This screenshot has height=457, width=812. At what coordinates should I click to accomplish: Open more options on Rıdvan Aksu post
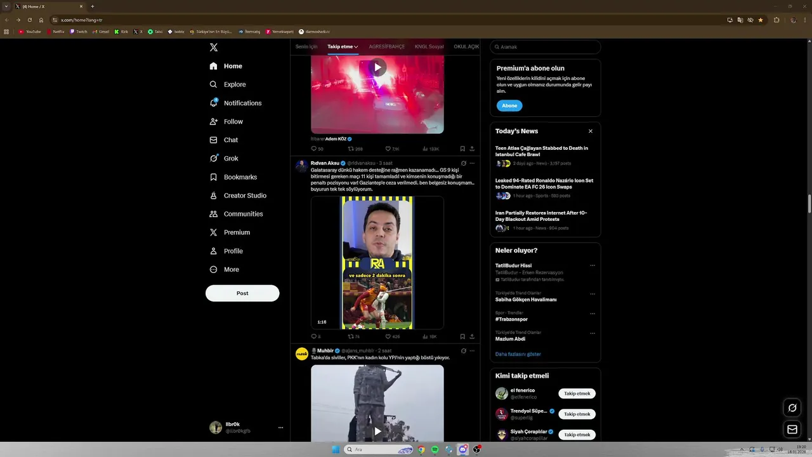click(x=472, y=163)
